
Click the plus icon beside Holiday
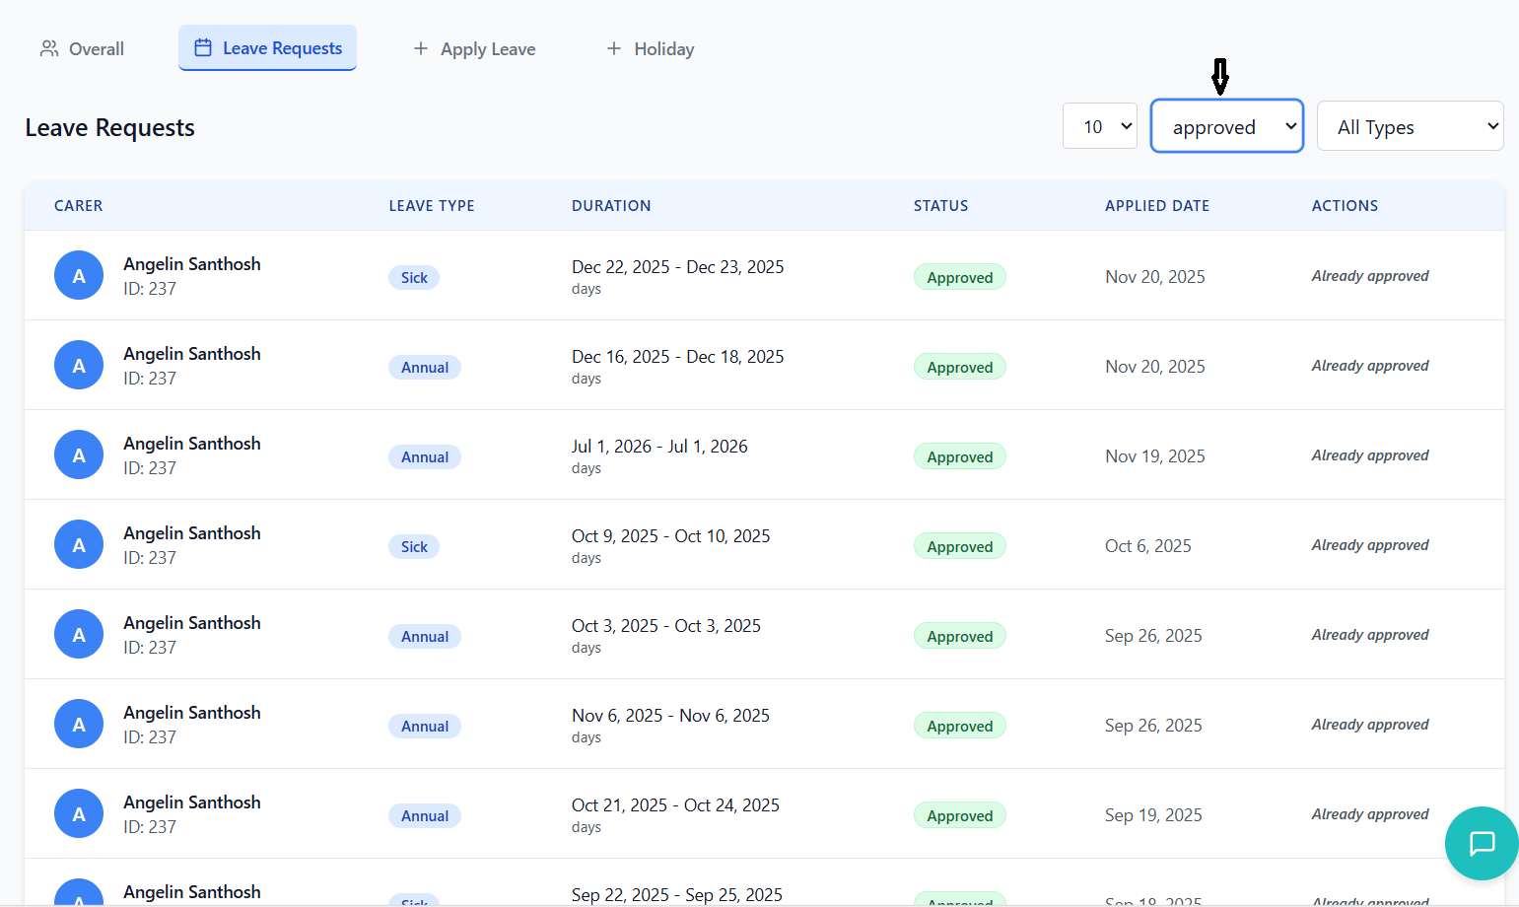click(x=614, y=49)
